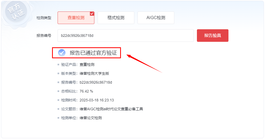Screen dimensions: 265x139
Task: Click the 报告已通过官方验证 status text
Action: (x=93, y=53)
